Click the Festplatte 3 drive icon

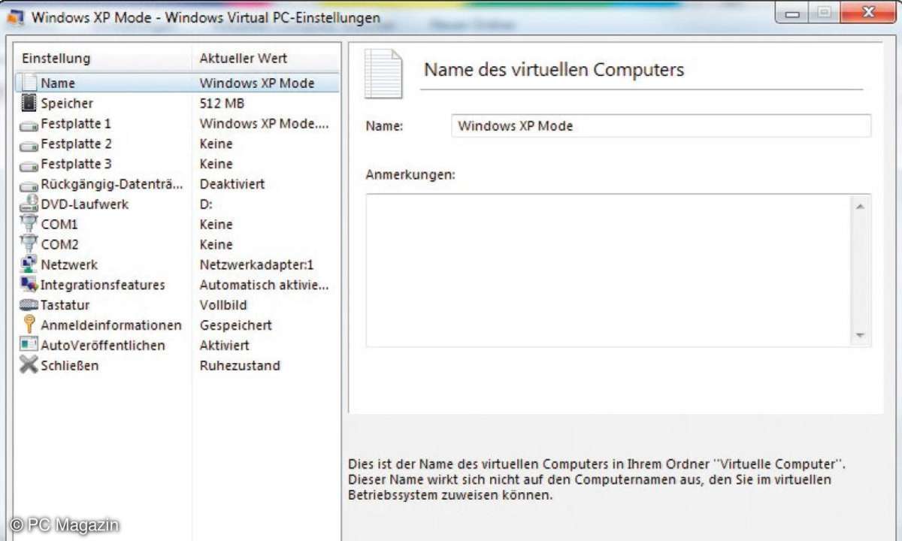[x=29, y=165]
